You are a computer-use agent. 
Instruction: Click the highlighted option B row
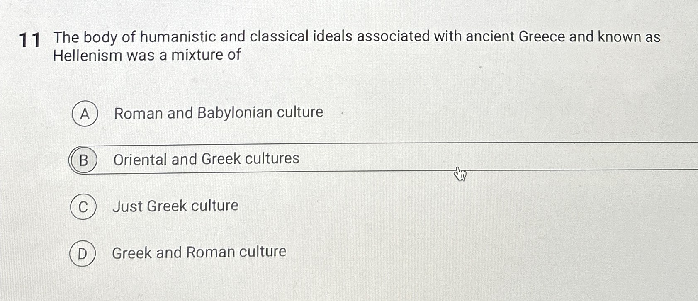click(332, 160)
